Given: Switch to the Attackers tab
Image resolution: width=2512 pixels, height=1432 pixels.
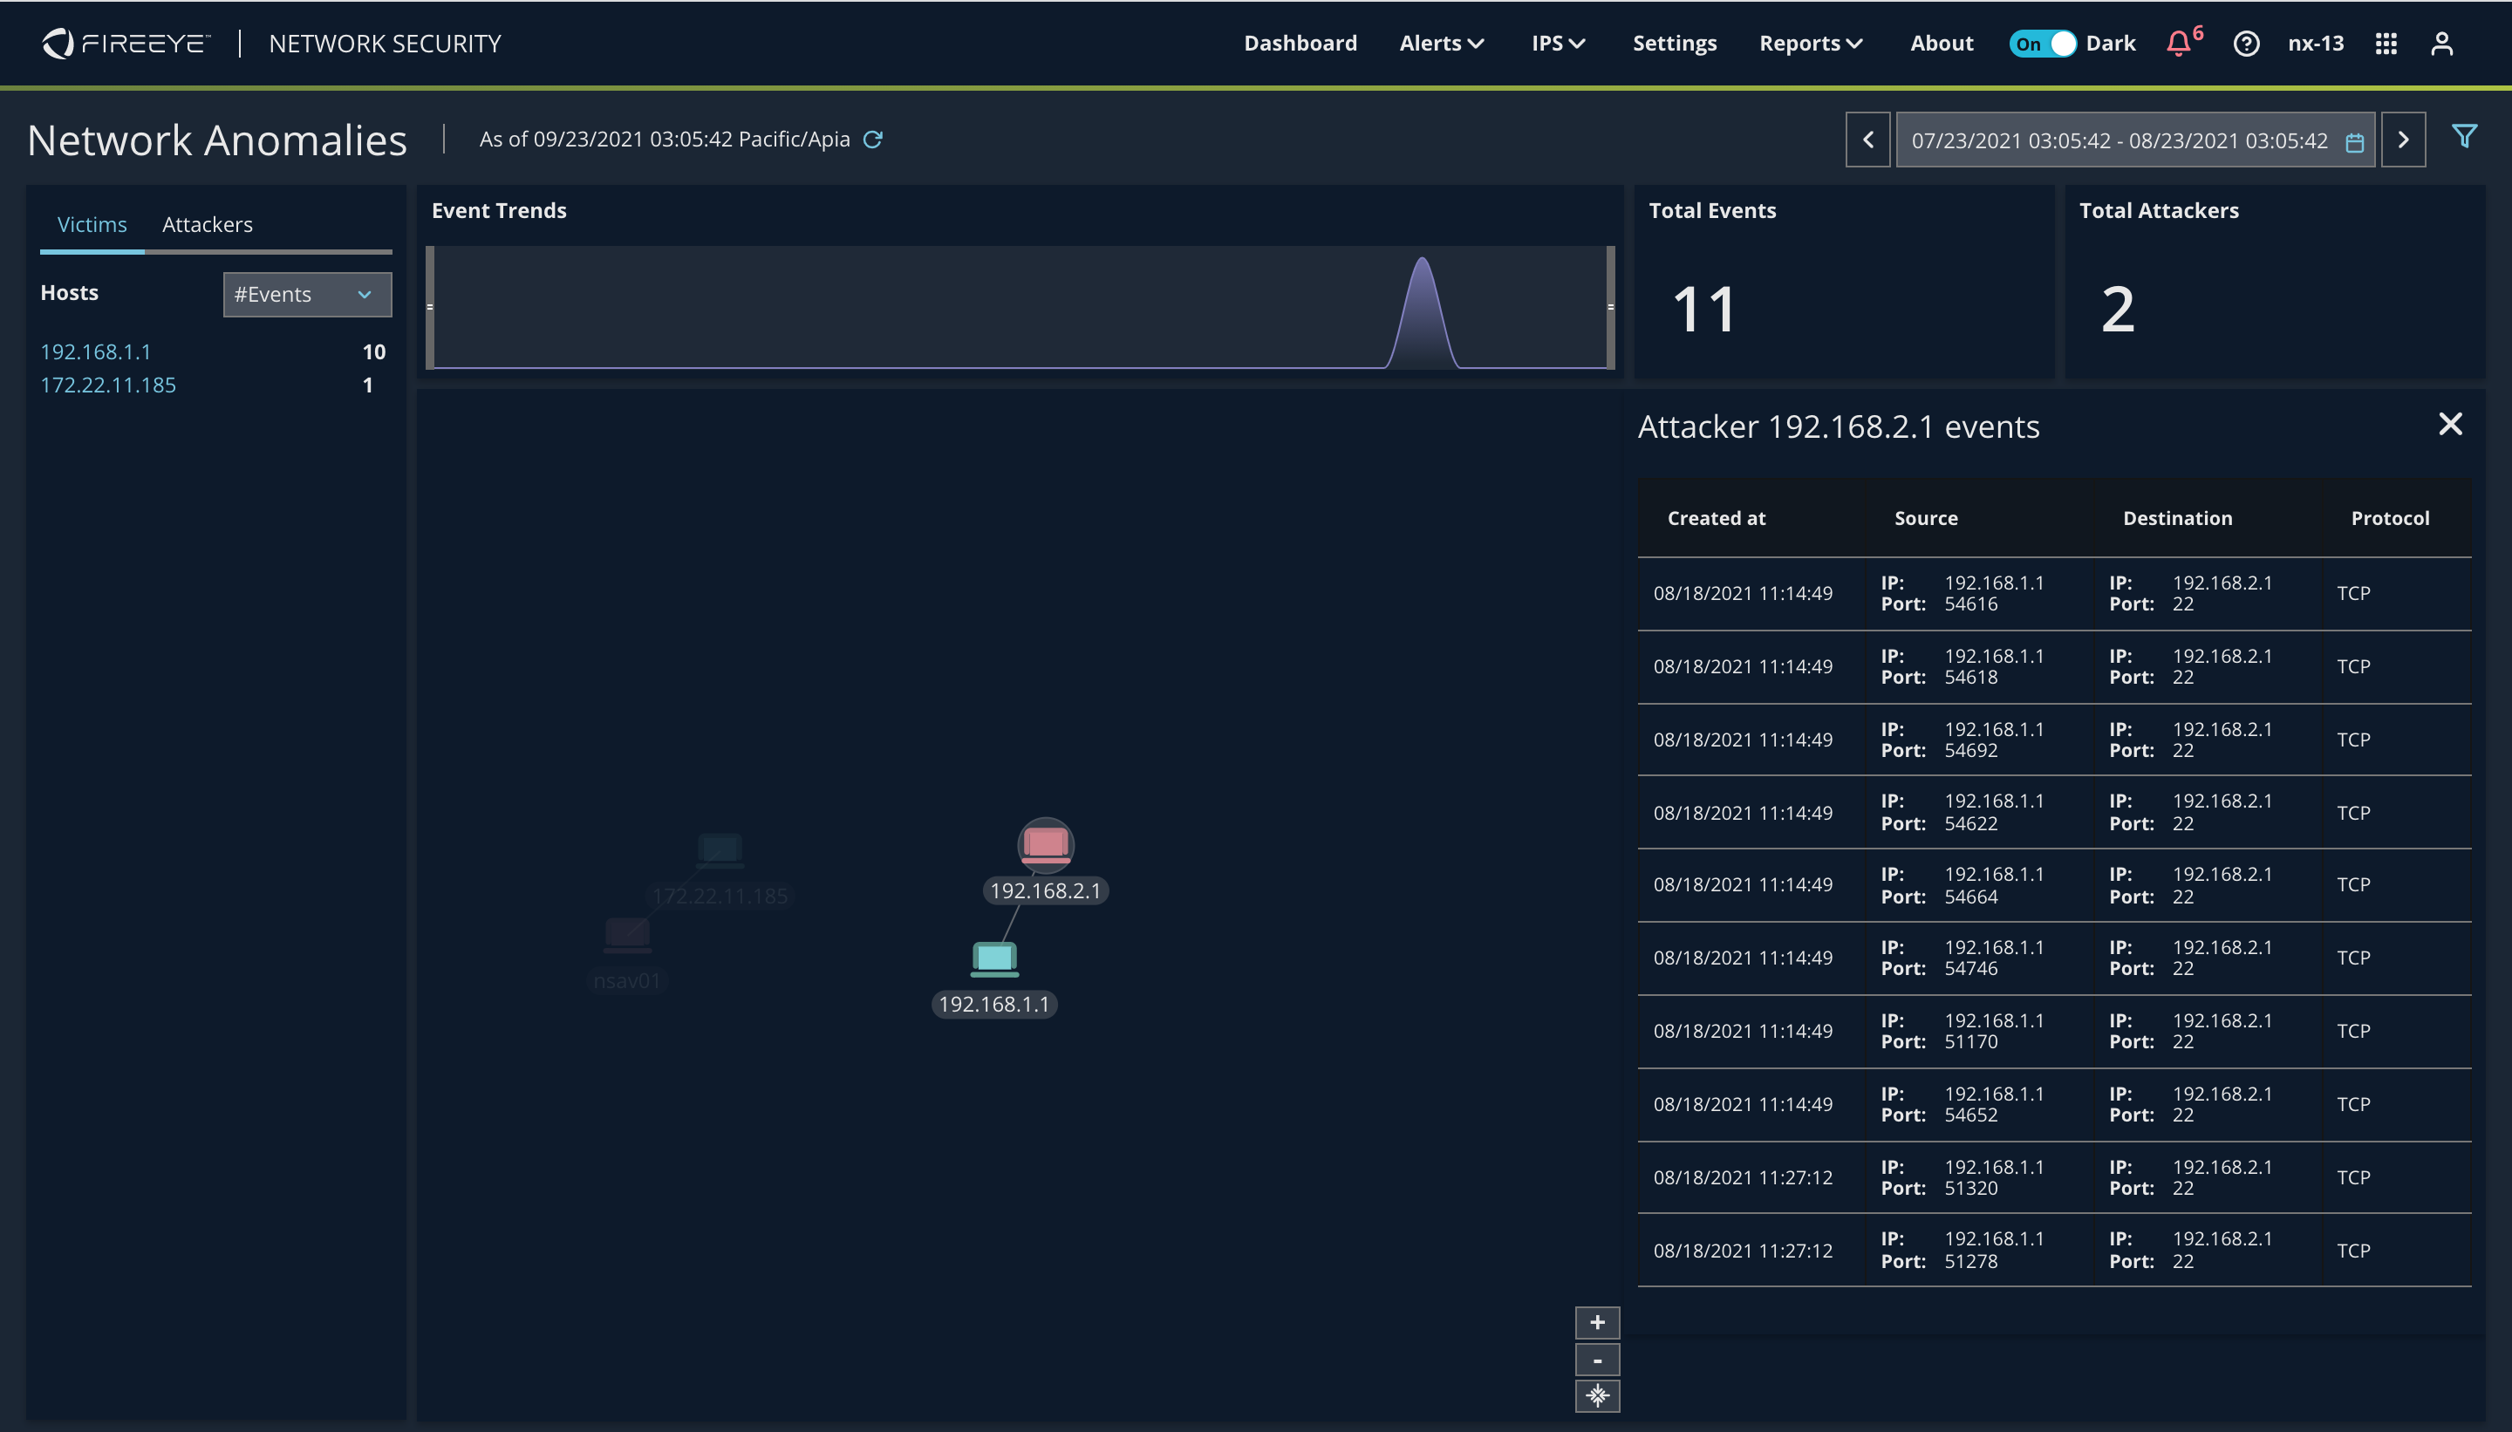Looking at the screenshot, I should tap(208, 224).
